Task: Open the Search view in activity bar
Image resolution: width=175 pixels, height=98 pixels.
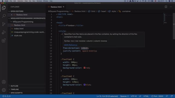Action: (x=4, y=16)
